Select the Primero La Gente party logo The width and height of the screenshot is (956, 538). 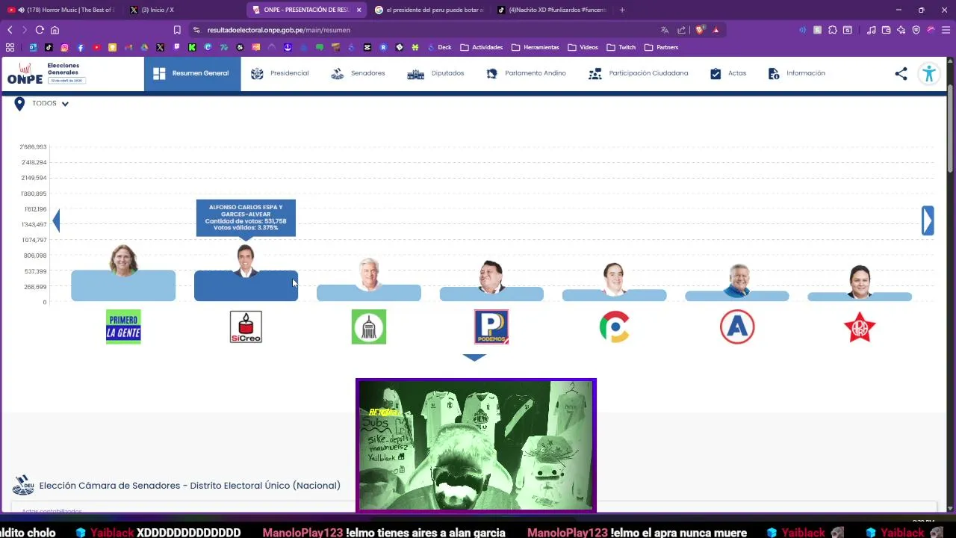point(123,327)
